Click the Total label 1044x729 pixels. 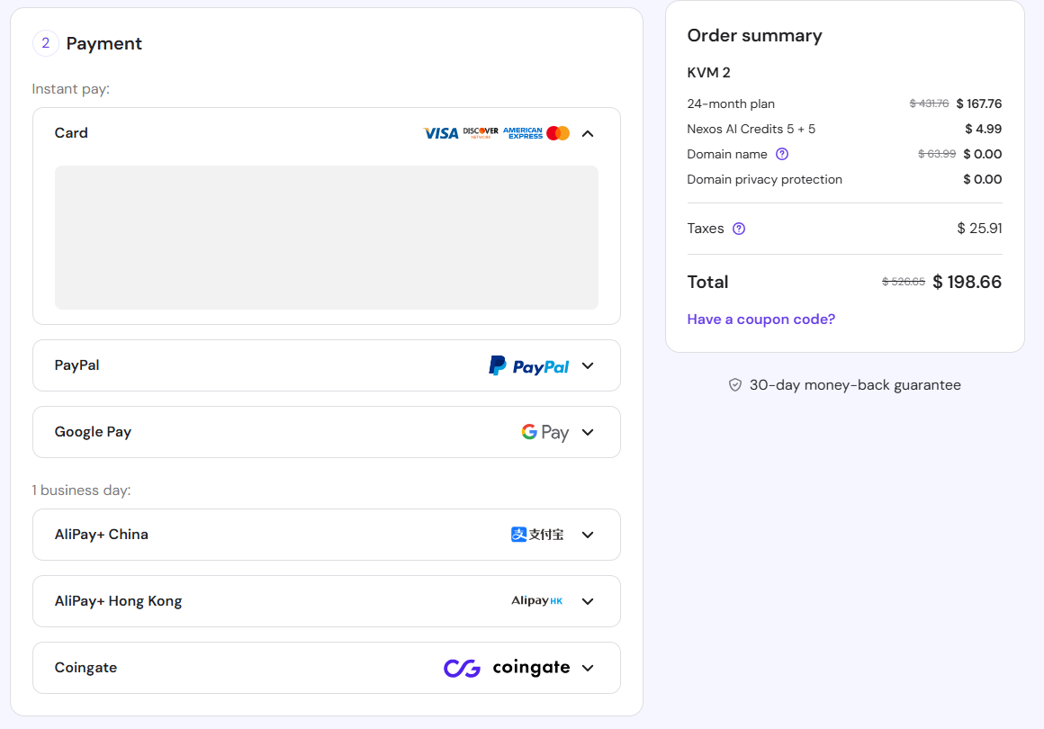click(707, 283)
